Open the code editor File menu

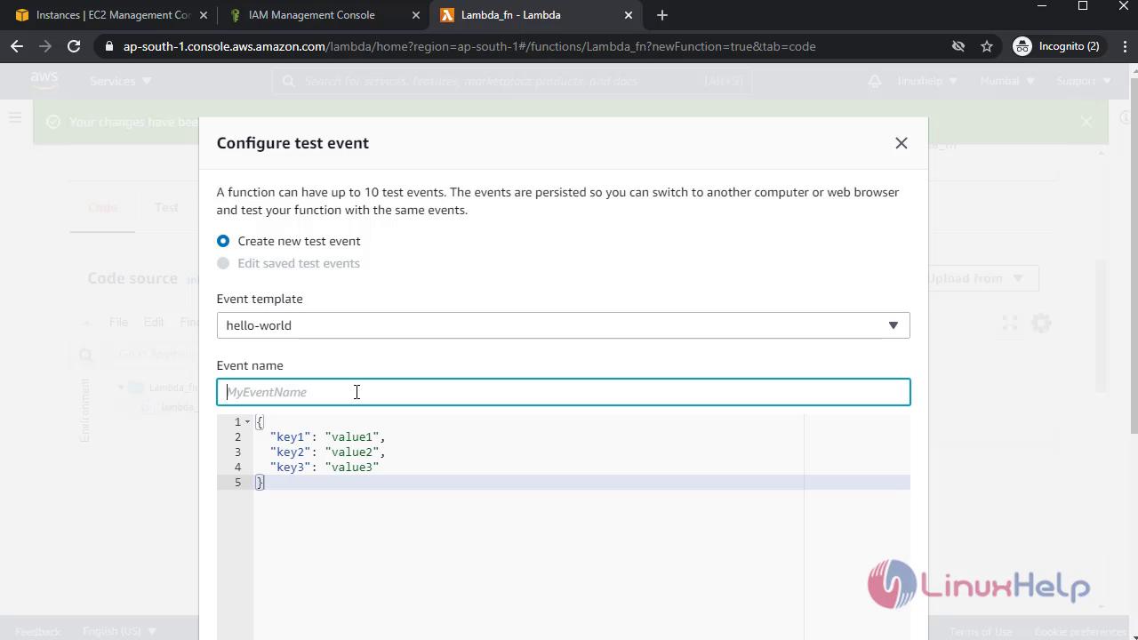(118, 322)
